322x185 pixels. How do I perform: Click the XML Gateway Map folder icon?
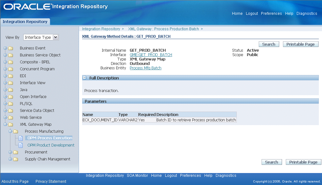coord(11,124)
